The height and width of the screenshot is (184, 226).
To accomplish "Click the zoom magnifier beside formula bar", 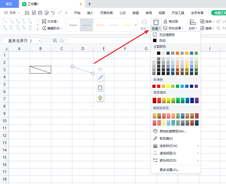I will 55,41.
